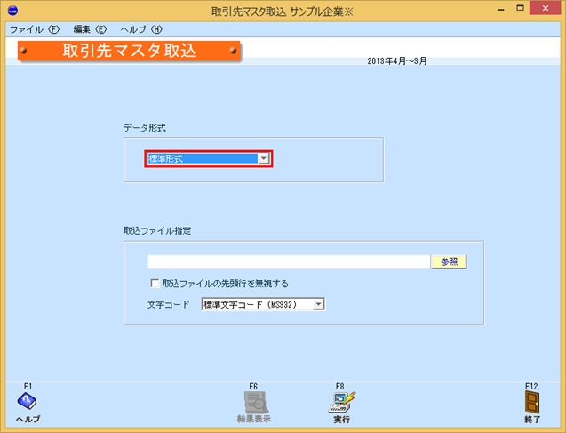Viewport: 566px width, 433px height.
Task: Click the 参照 browse button
Action: tap(449, 261)
